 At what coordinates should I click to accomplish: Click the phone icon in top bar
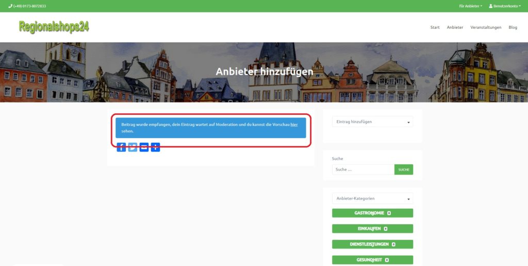pos(10,6)
